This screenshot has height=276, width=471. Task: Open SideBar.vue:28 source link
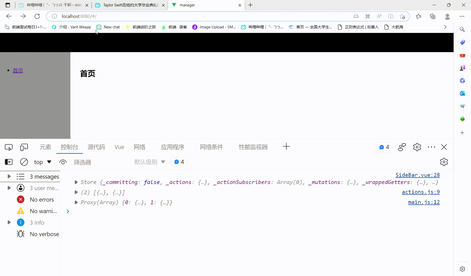click(x=418, y=175)
